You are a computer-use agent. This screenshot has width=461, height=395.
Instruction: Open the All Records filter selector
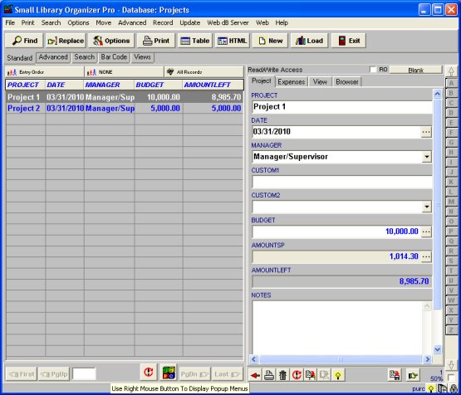click(x=204, y=72)
